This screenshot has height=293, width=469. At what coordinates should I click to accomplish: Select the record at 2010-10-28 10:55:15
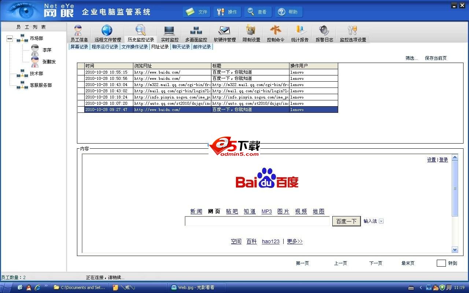[x=207, y=72]
